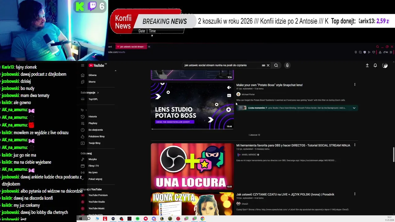Viewport: 395px width, 222px height.
Task: Open the YouTube hamburger guide menu
Action: (82, 65)
